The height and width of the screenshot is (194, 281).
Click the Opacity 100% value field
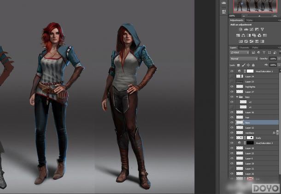pyautogui.click(x=273, y=59)
